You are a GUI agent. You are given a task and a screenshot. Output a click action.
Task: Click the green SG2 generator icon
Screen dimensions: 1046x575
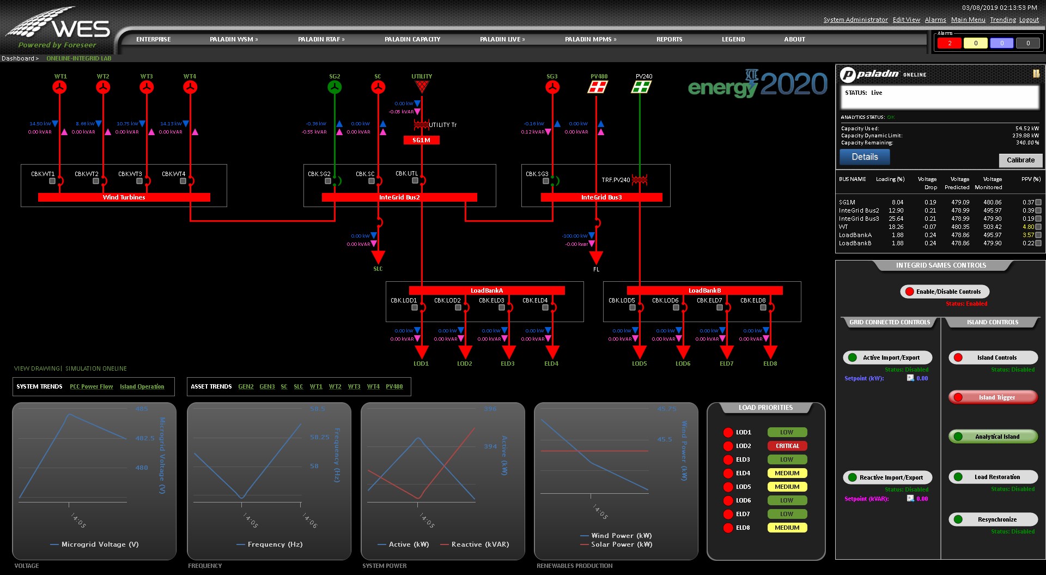coord(335,87)
